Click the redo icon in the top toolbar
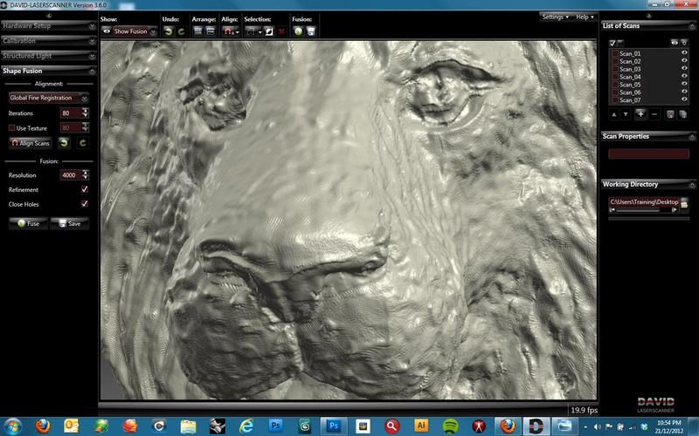 [181, 31]
